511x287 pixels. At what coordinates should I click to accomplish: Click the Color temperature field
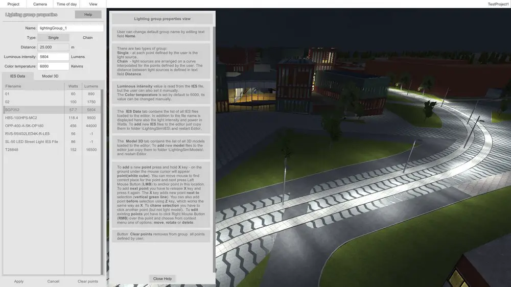coord(53,66)
